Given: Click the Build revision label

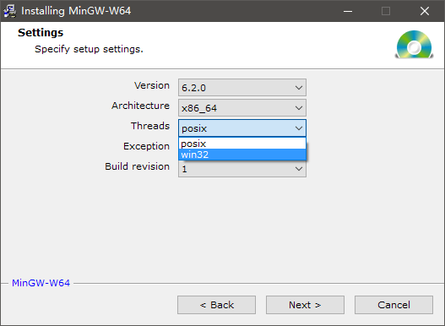Looking at the screenshot, I should coord(138,166).
